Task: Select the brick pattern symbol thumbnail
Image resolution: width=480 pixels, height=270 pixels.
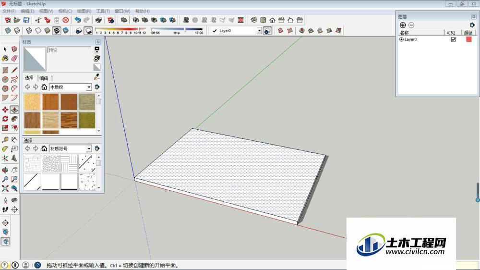Action: (x=32, y=163)
